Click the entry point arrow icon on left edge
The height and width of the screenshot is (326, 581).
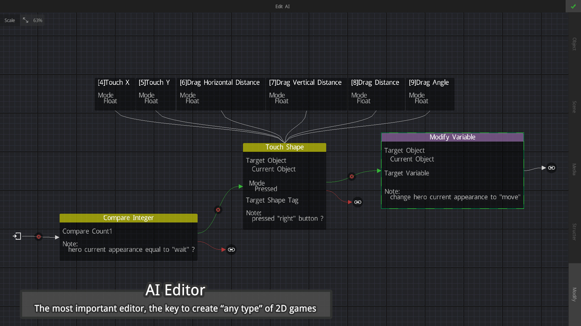(18, 236)
